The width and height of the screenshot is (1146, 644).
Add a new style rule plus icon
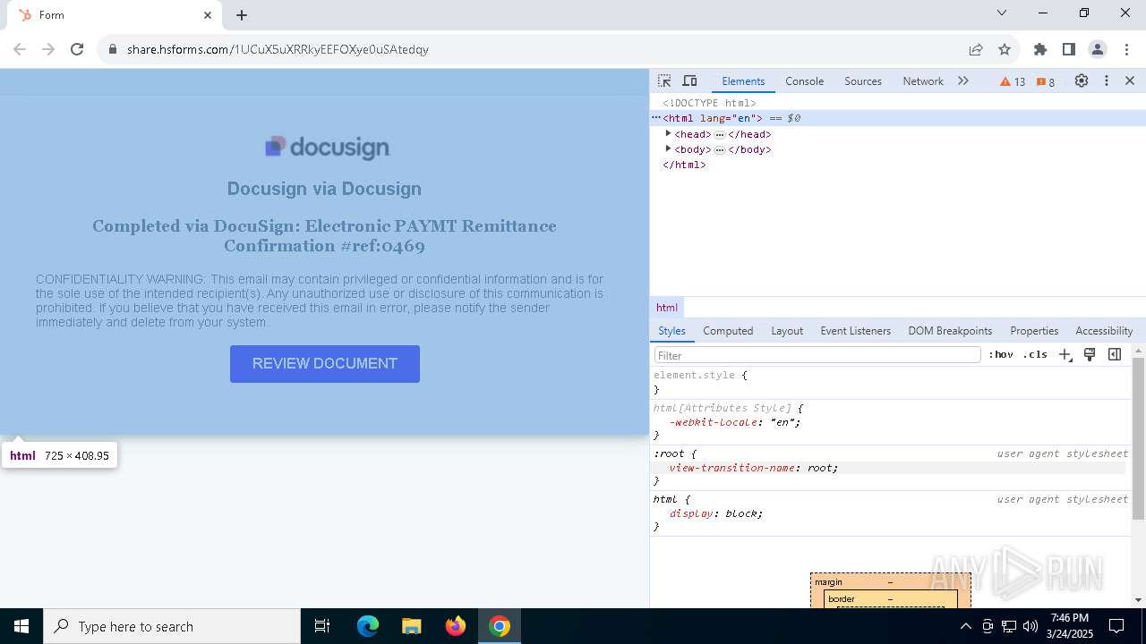[x=1065, y=355]
